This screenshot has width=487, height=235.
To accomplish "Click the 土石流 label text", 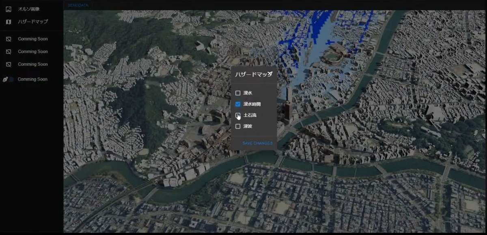I will [x=250, y=115].
